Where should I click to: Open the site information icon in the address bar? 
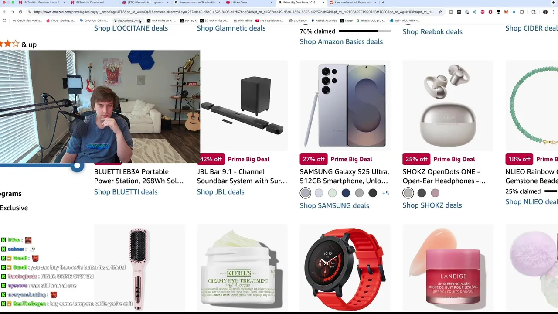click(x=30, y=12)
